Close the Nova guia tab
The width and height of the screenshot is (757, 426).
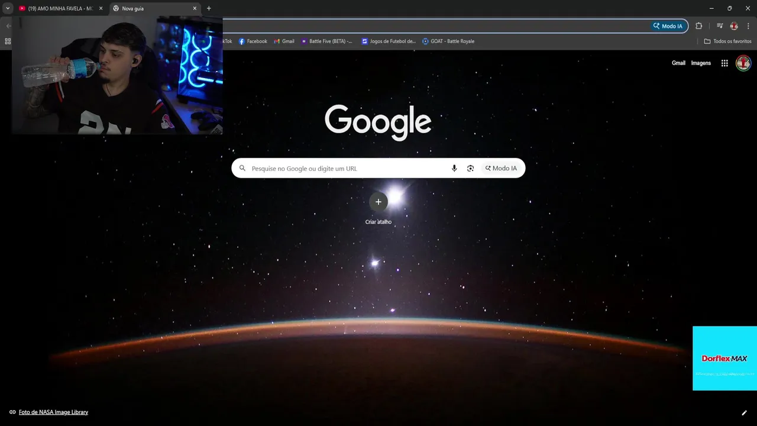195,8
